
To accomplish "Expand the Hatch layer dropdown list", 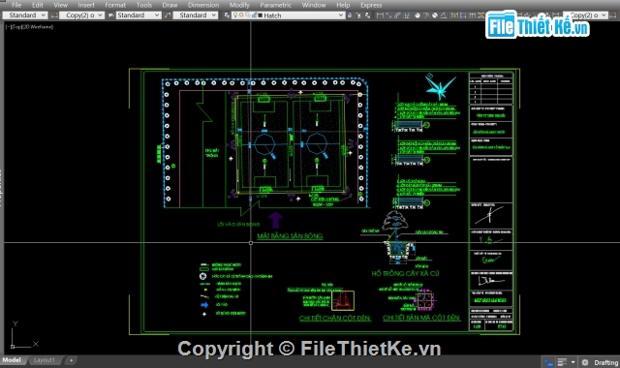I will click(x=341, y=15).
